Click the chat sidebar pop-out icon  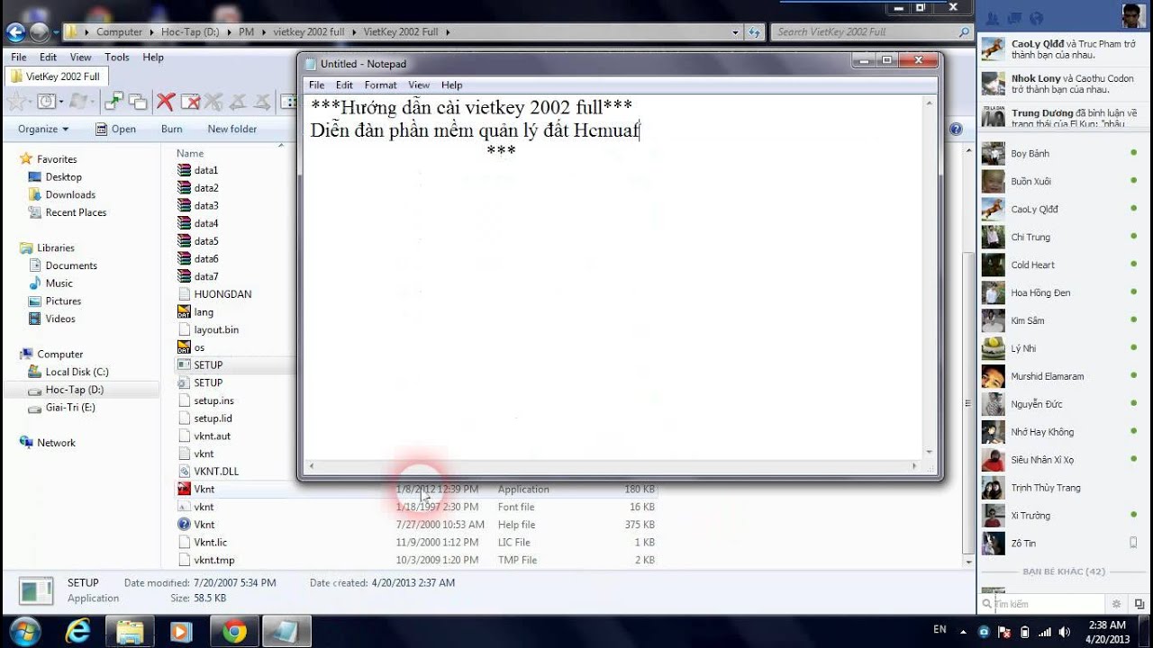click(1139, 604)
